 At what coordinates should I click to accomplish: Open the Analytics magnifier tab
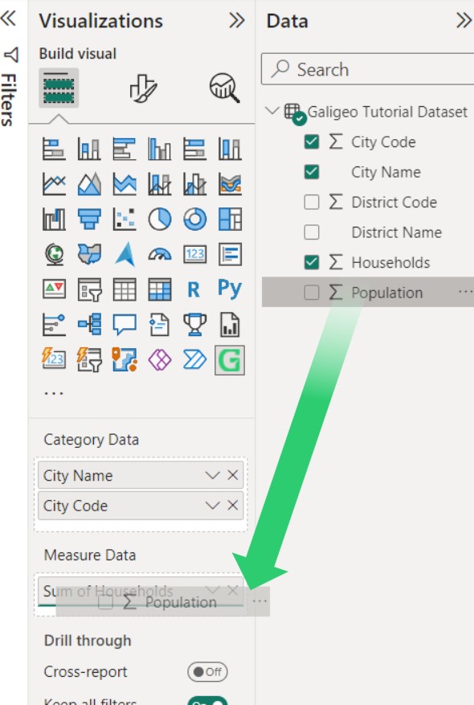tap(224, 88)
